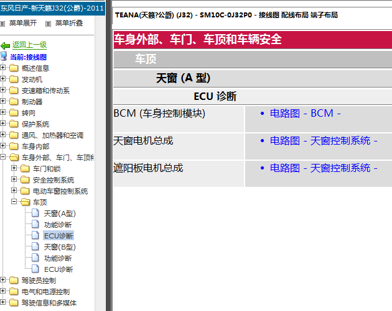Click the 东风日产-新天籁J32 title bar
Viewport: 392px width, 311px height.
pos(52,7)
